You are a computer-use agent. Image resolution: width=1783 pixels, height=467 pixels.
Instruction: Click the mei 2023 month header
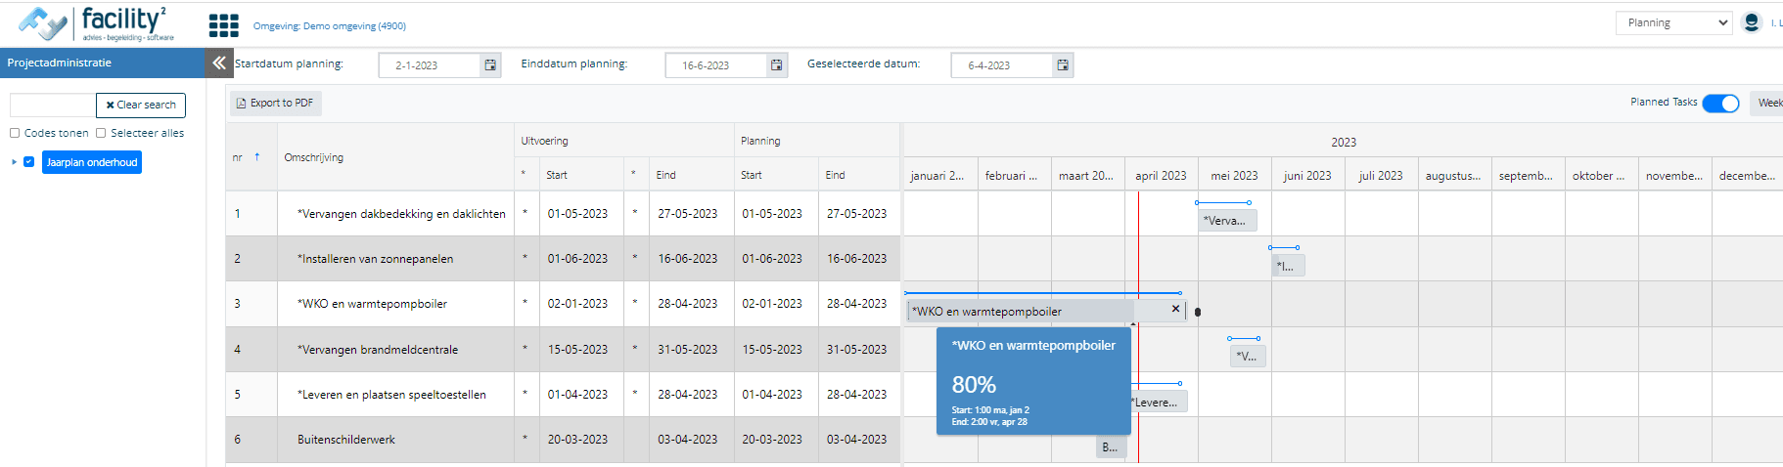click(x=1234, y=176)
